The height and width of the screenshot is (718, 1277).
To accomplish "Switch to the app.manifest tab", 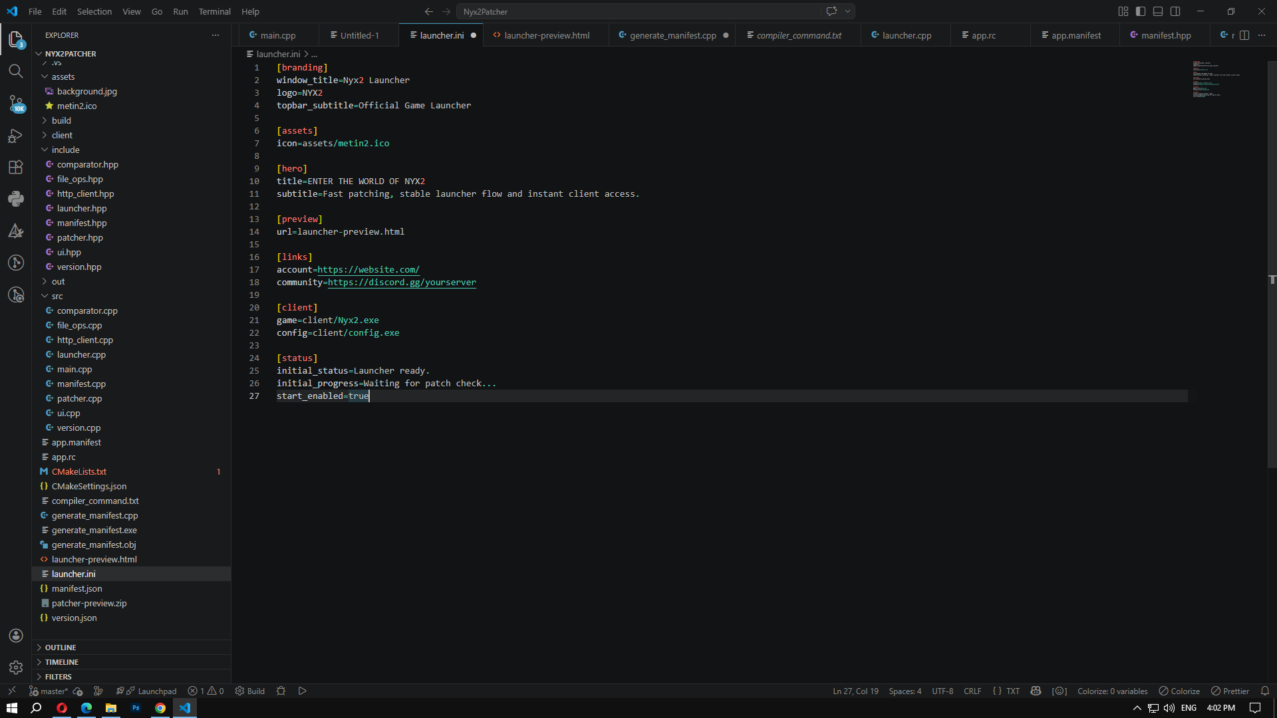I will pyautogui.click(x=1077, y=35).
